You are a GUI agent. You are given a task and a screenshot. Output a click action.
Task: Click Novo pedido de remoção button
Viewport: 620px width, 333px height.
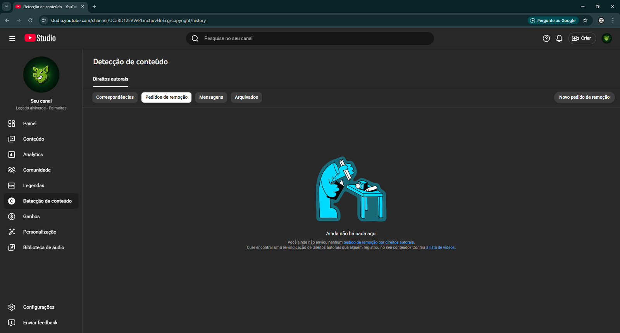[584, 97]
